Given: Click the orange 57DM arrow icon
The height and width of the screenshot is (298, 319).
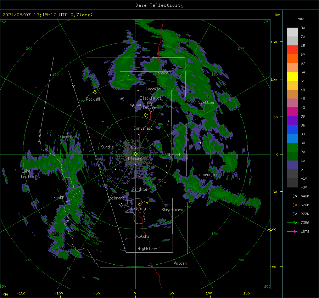Looking at the screenshot, I should [x=292, y=205].
